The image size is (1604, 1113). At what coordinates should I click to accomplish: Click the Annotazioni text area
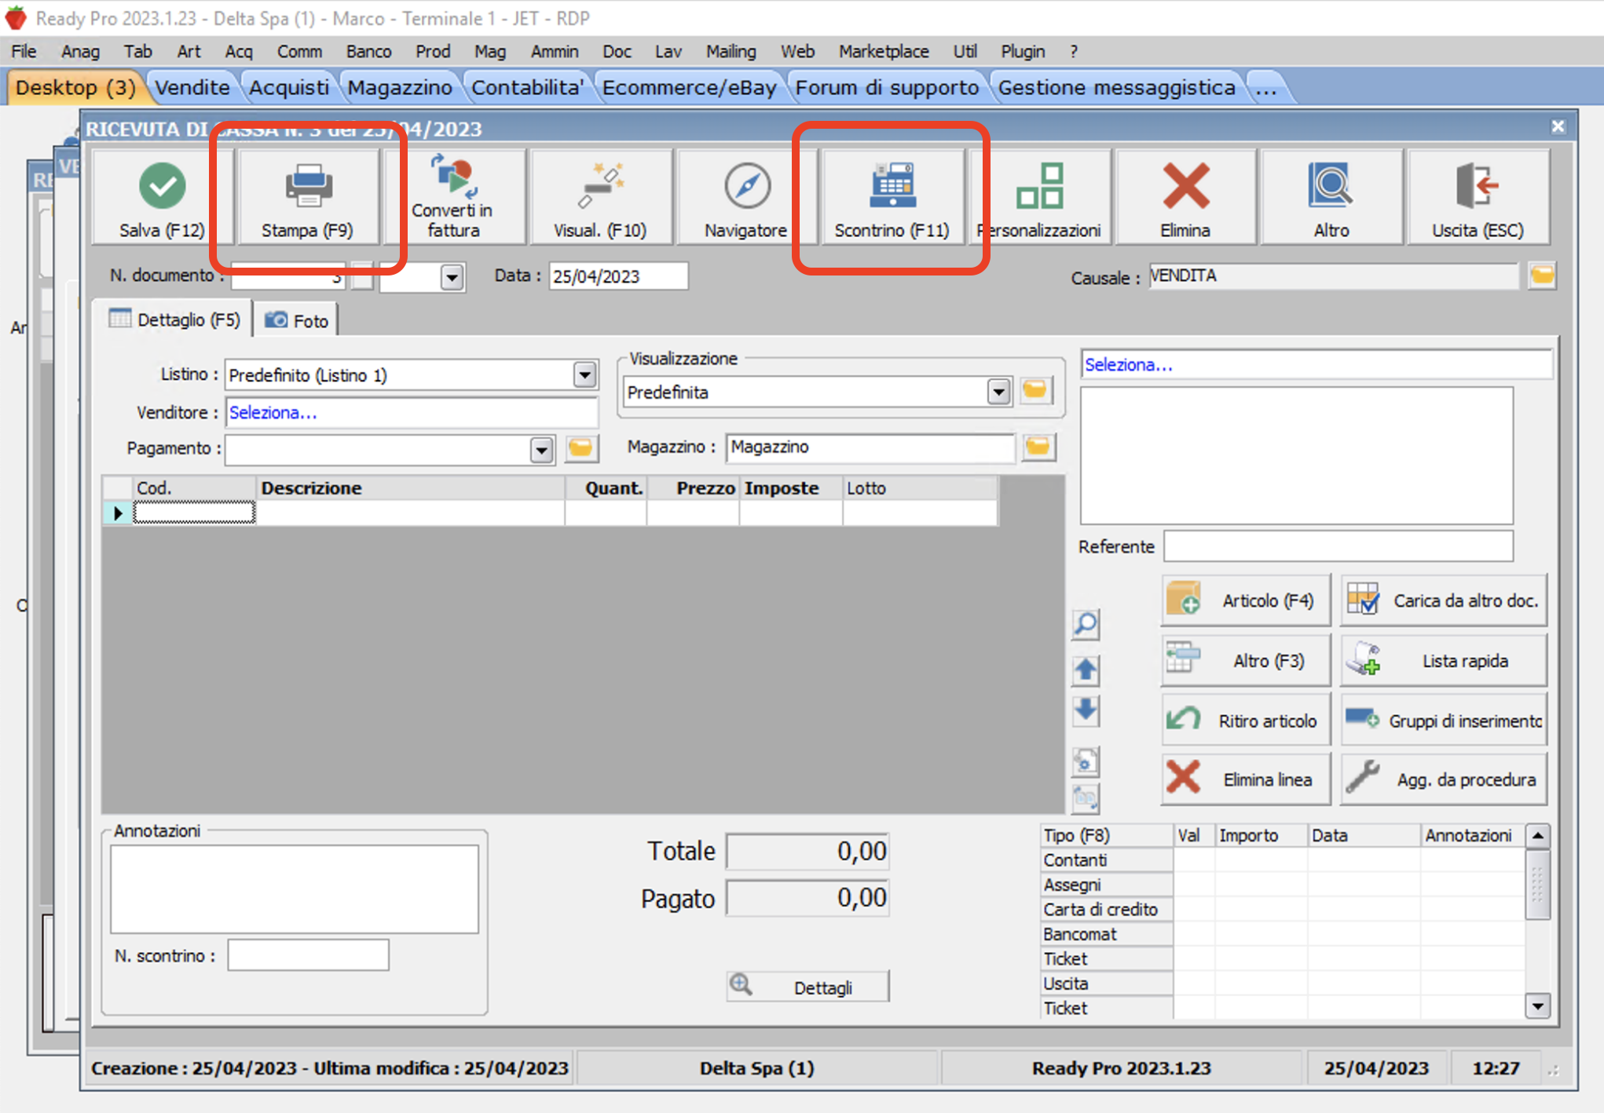295,889
